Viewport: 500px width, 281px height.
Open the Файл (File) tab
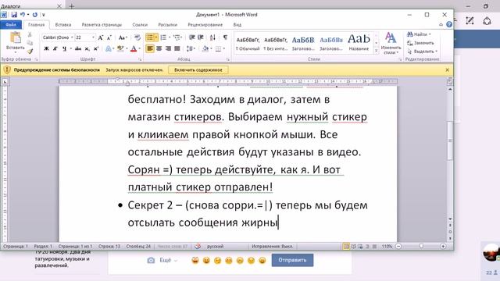11,24
